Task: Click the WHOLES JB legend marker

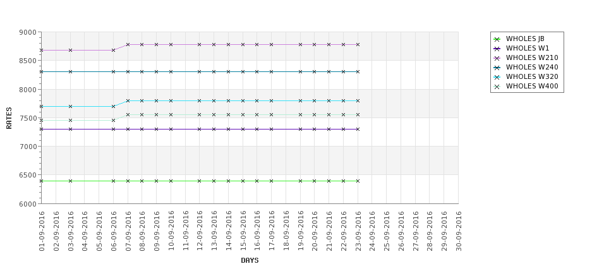Action: pyautogui.click(x=497, y=39)
